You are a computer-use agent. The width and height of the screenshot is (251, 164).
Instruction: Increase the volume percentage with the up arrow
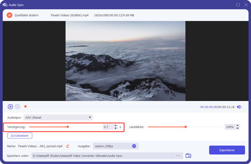pos(238,126)
